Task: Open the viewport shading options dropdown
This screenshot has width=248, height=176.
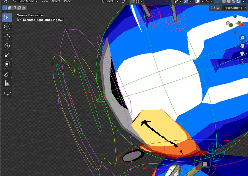Action: click(243, 1)
